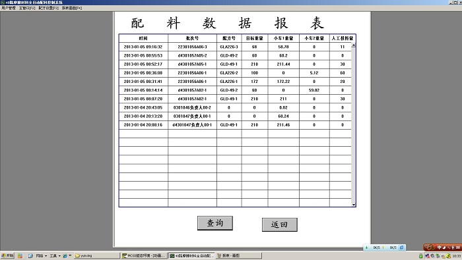The image size is (462, 260).
Task: Click the 中 Chinese input mode icon
Action: (439, 247)
